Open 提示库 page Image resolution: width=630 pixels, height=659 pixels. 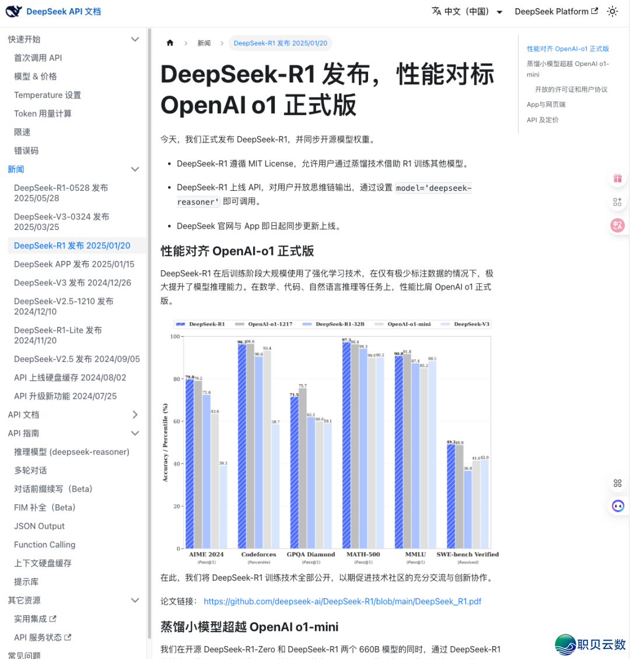click(x=26, y=582)
